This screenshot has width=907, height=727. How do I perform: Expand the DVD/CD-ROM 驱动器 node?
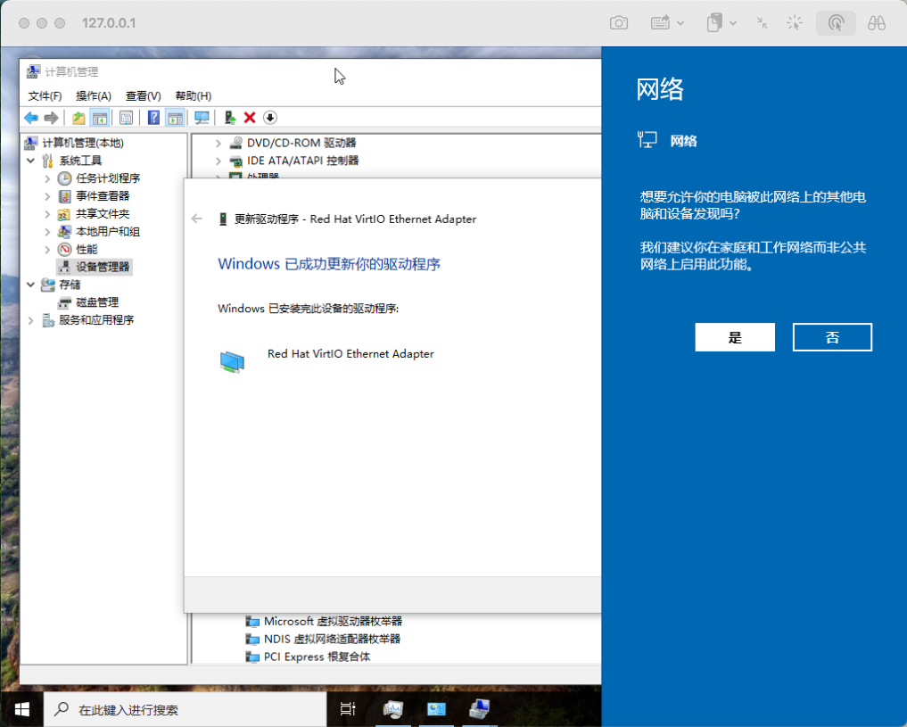(x=219, y=143)
